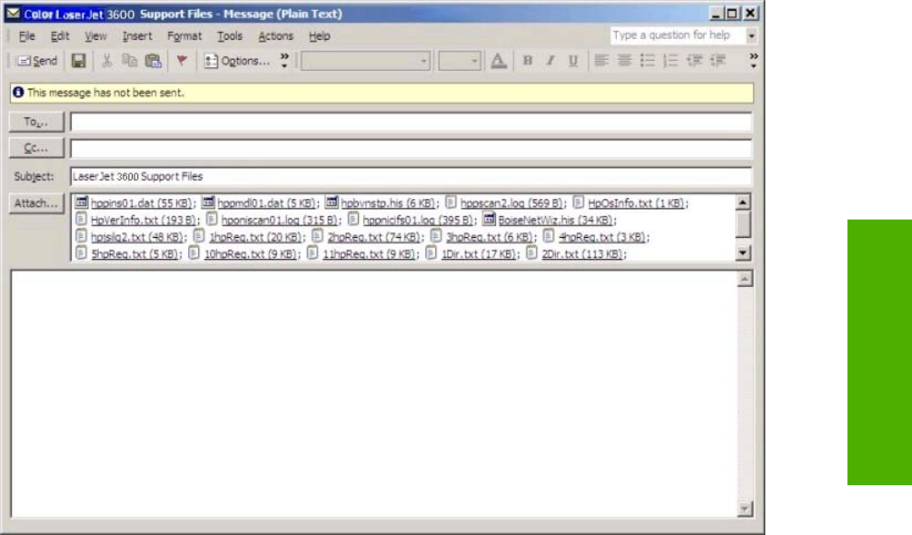912x535 pixels.
Task: Open message Options dialog
Action: [237, 61]
